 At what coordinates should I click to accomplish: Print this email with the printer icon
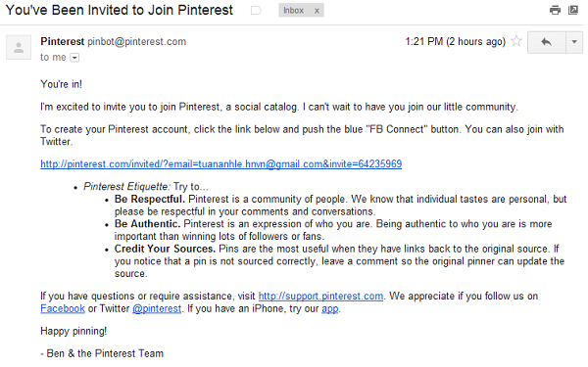pos(555,10)
